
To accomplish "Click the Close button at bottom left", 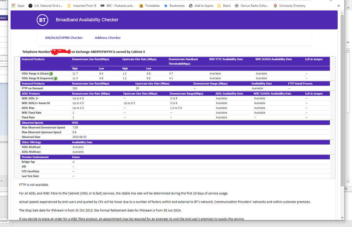I will click(x=4, y=221).
